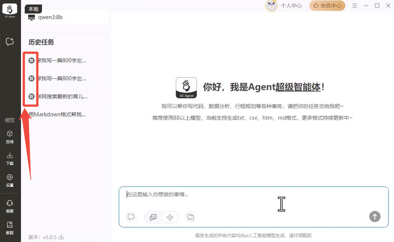Open the second 帮我写一篇800字左 history task
The width and height of the screenshot is (394, 242).
pyautogui.click(x=61, y=78)
